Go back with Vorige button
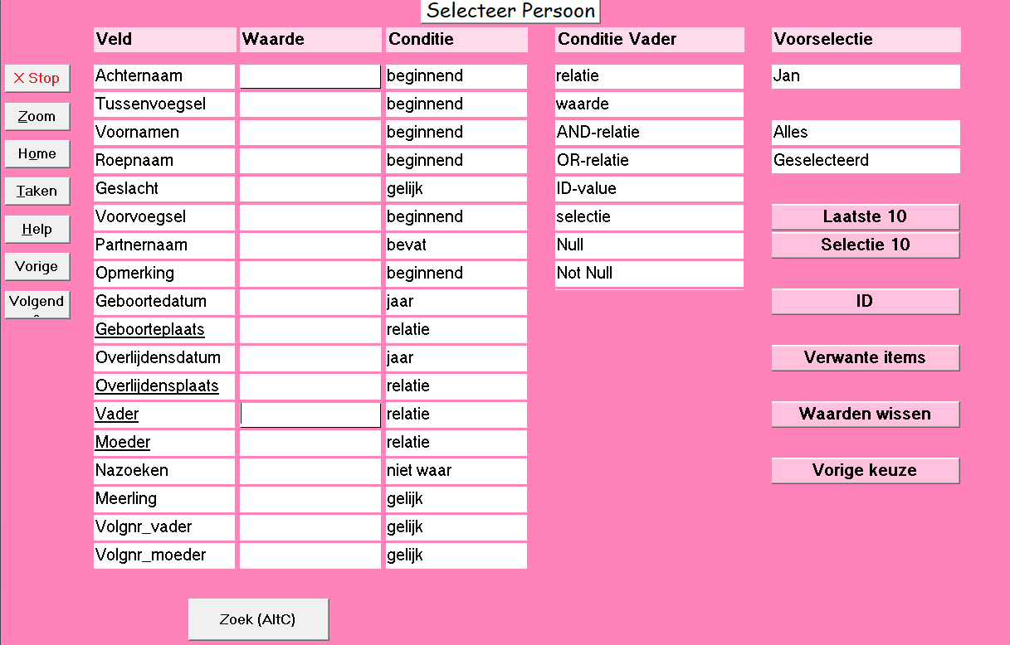1010x645 pixels. click(37, 266)
